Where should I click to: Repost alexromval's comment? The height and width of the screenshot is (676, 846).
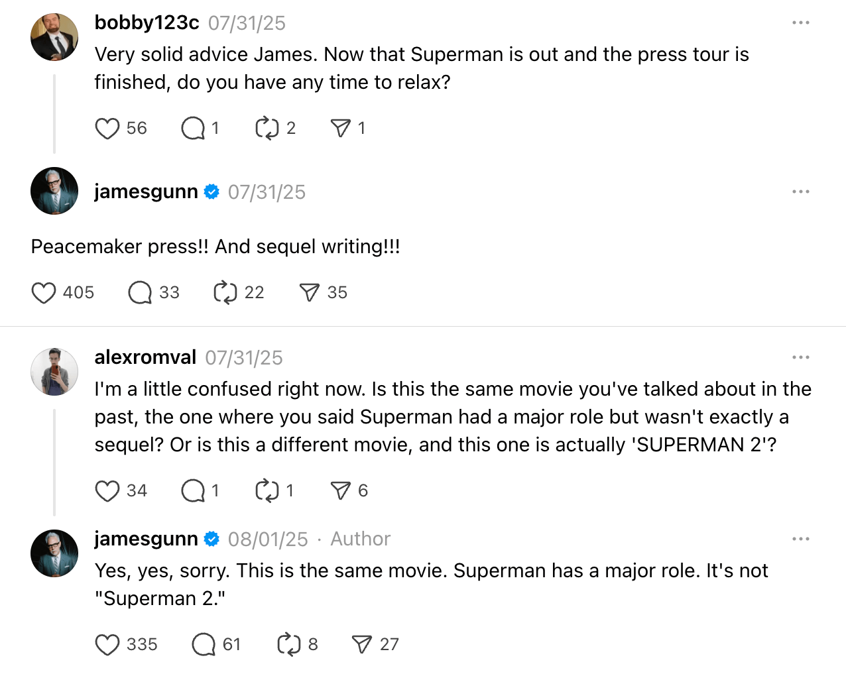pyautogui.click(x=267, y=491)
